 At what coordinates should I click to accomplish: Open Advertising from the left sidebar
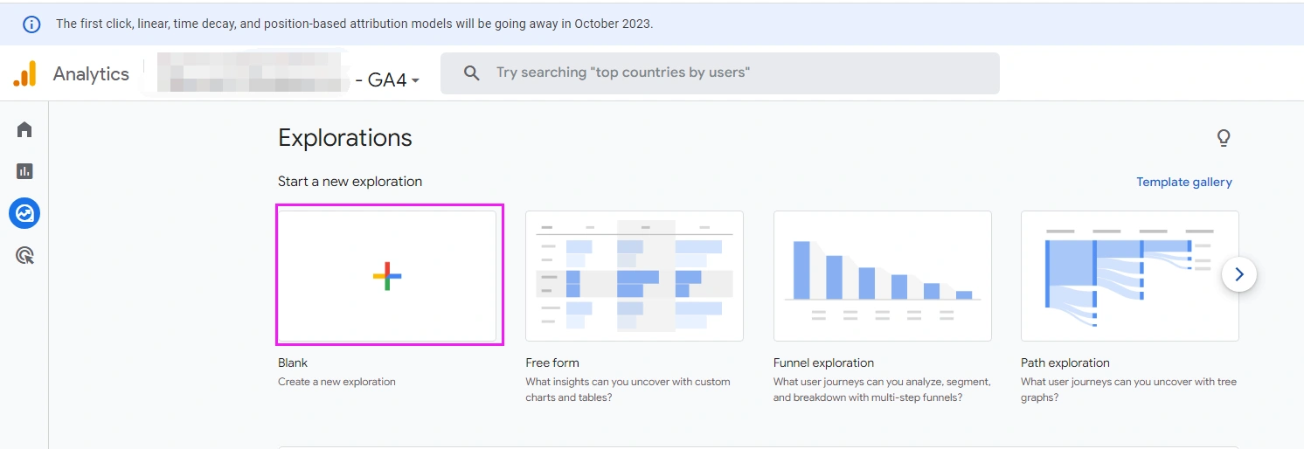(x=24, y=256)
